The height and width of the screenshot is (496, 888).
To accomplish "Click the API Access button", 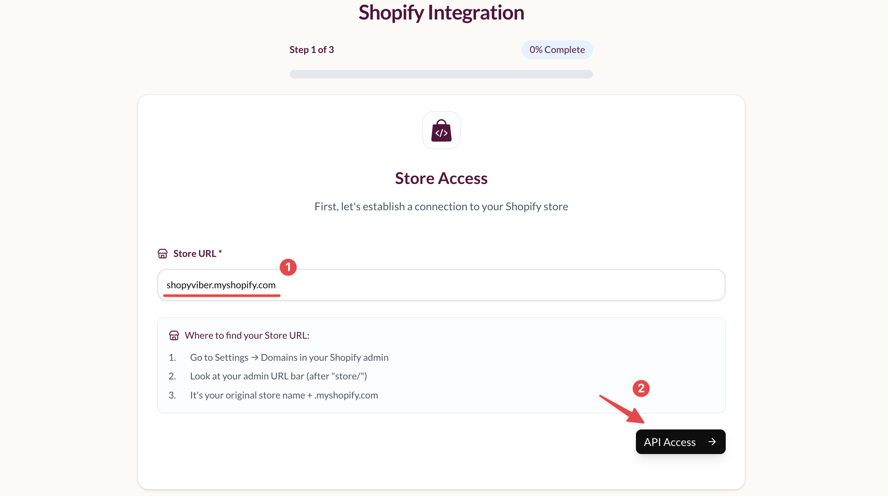I will [x=680, y=442].
